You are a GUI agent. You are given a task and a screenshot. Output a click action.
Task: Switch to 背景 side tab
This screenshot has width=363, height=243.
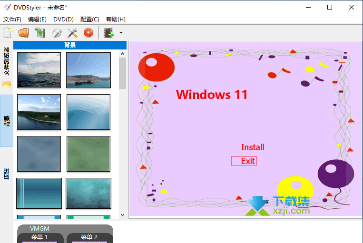(7, 121)
